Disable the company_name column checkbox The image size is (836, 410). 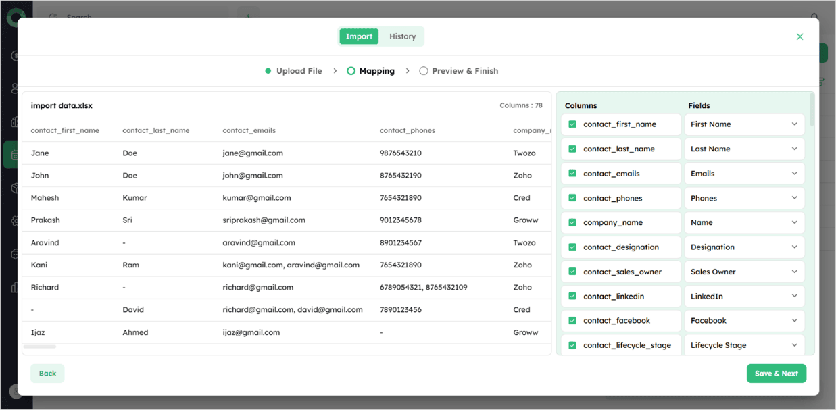[x=572, y=222]
